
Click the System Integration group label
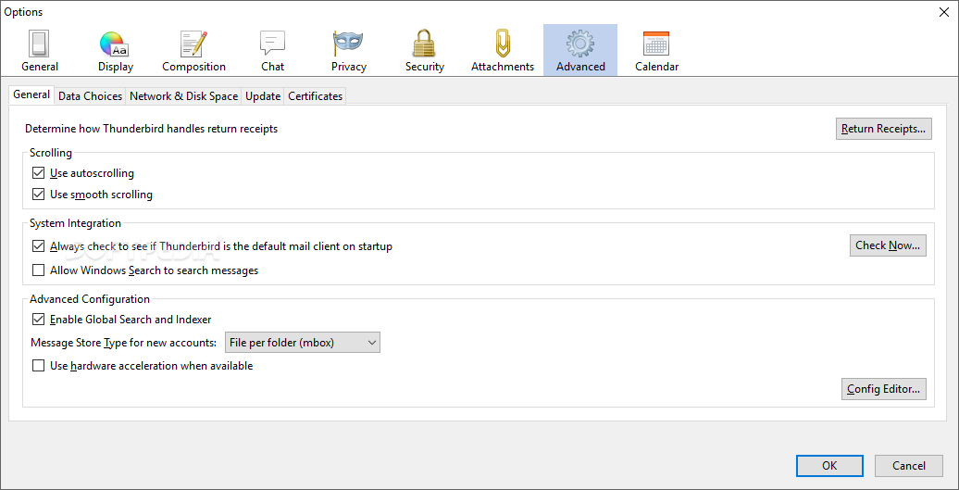(75, 223)
